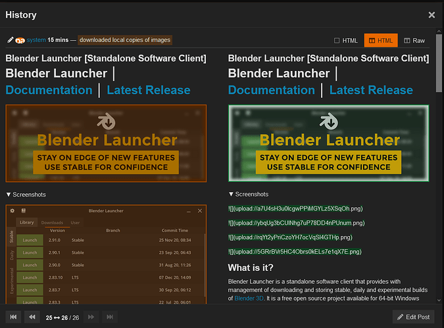This screenshot has width=444, height=328.
Task: Select the Downloads tab in screenshot
Action: [52, 223]
